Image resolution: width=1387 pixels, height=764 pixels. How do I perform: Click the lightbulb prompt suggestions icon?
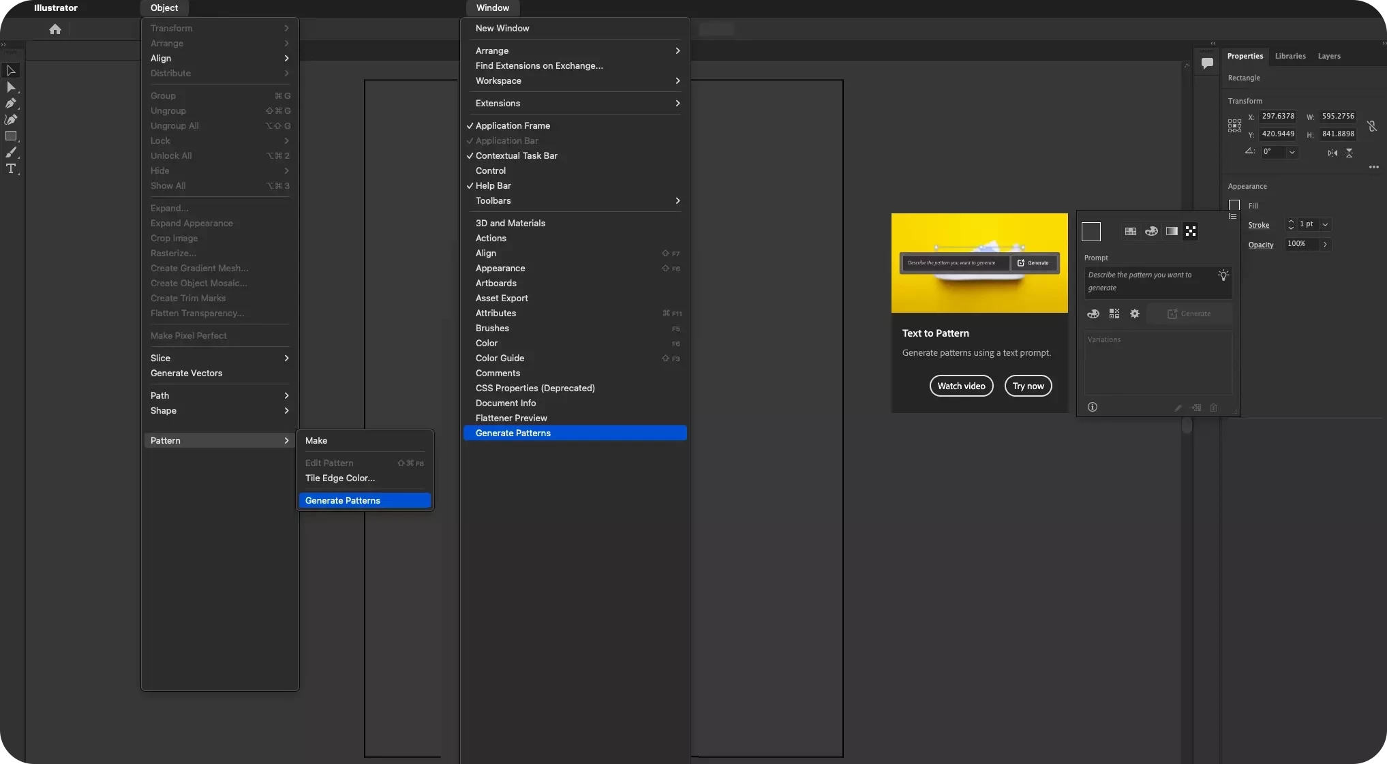pos(1223,275)
